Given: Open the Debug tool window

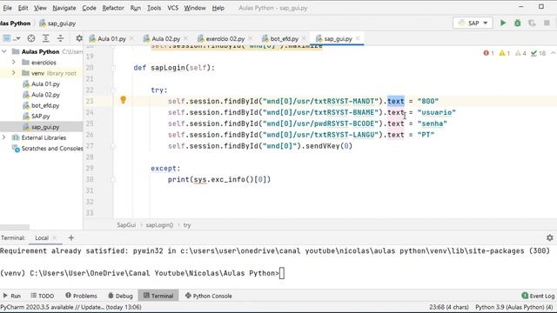Looking at the screenshot, I should (120, 296).
